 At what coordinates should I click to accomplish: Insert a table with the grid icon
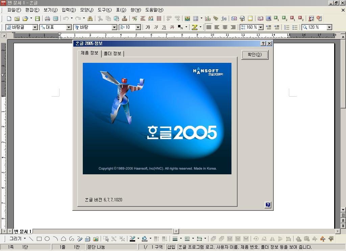(196, 19)
